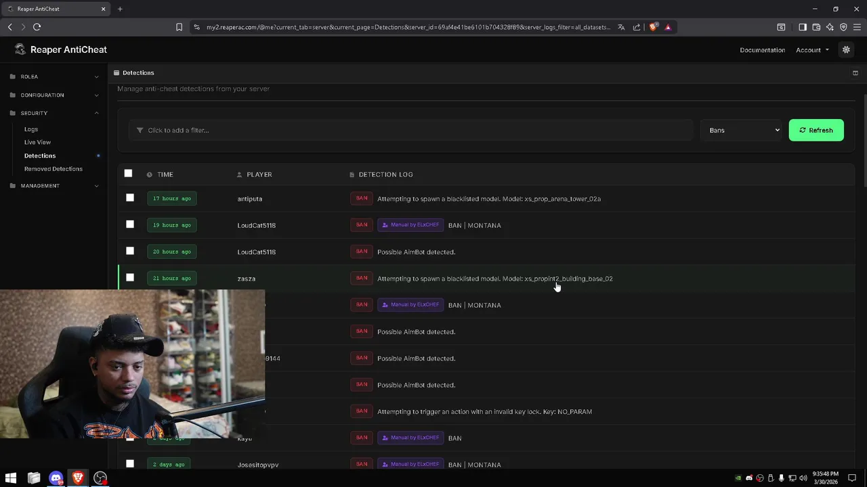Check the box for 19 hours ago row

pyautogui.click(x=130, y=224)
